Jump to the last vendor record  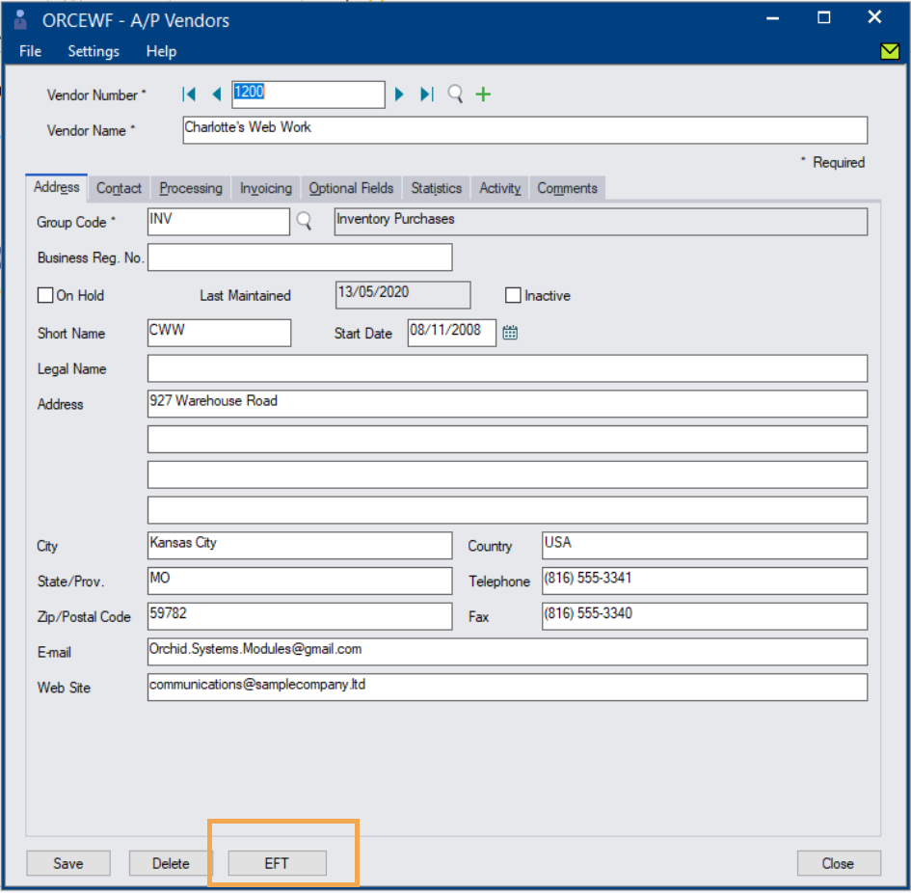[426, 95]
